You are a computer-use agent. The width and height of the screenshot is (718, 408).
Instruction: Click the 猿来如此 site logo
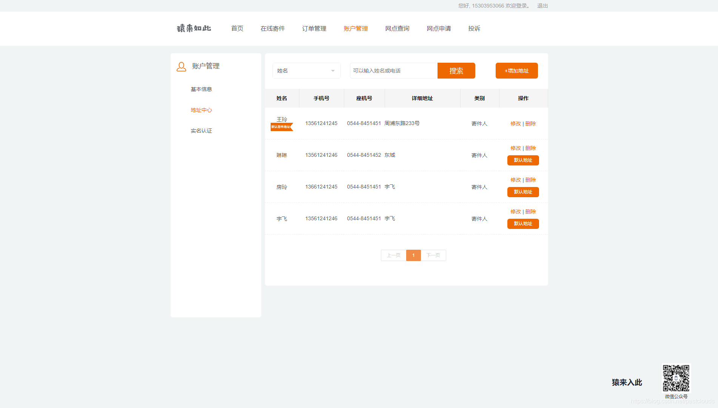194,28
